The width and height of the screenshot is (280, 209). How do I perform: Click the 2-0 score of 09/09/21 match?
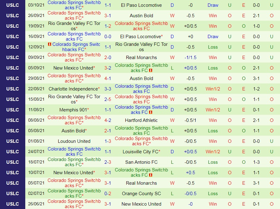click(108, 58)
